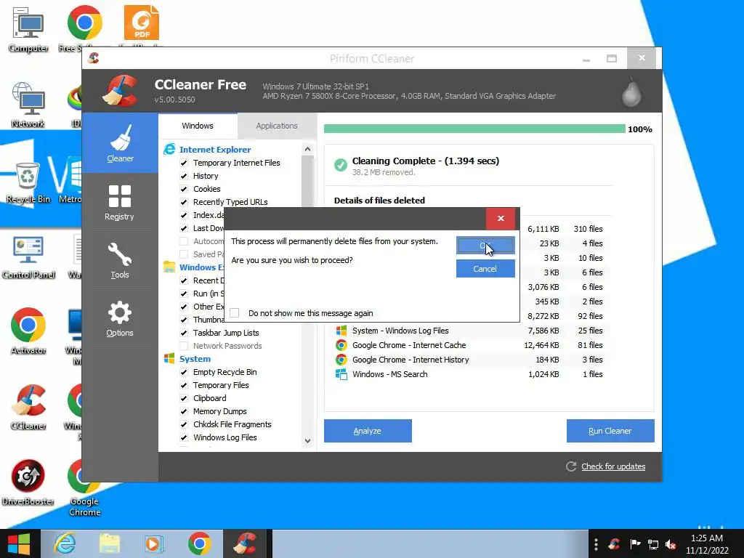Click the Analyze button
Image resolution: width=744 pixels, height=558 pixels.
pyautogui.click(x=368, y=431)
